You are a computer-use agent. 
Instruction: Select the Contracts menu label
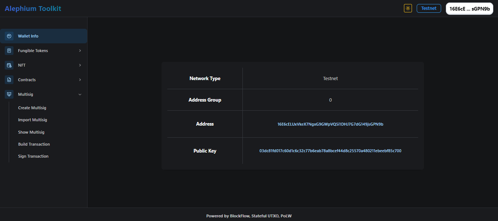coord(27,80)
